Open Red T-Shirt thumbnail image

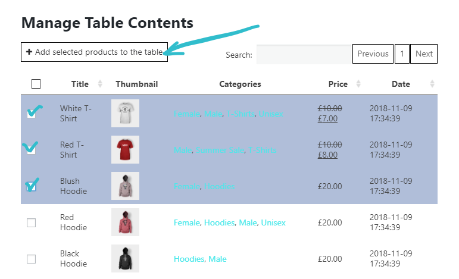pyautogui.click(x=125, y=149)
